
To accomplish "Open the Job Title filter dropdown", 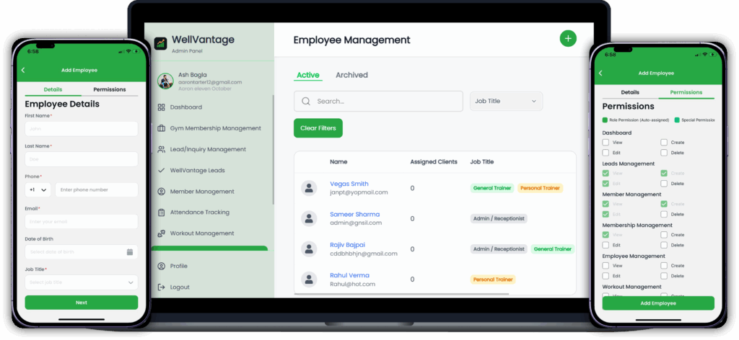I will pos(506,102).
